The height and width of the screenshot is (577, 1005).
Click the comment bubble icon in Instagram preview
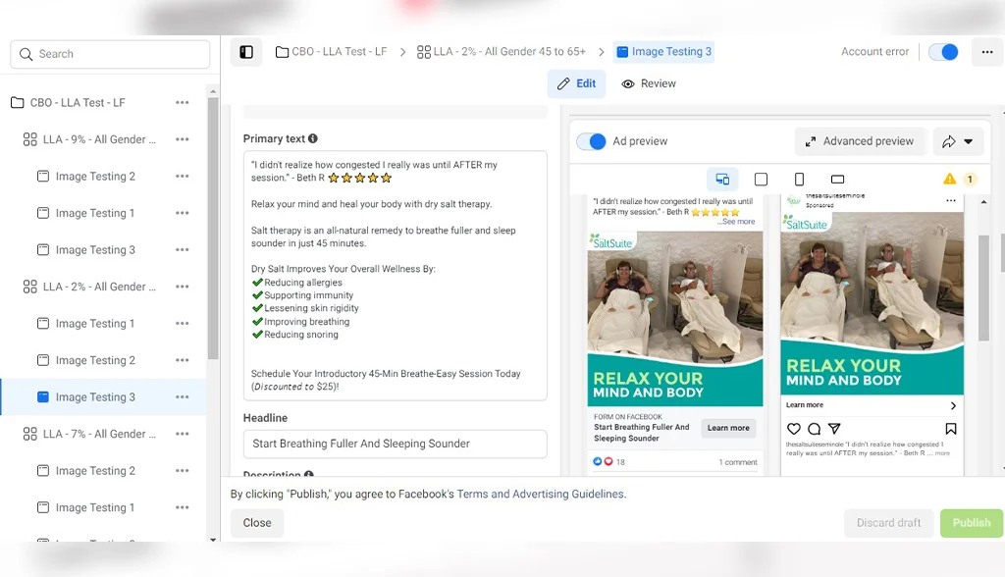tap(814, 429)
